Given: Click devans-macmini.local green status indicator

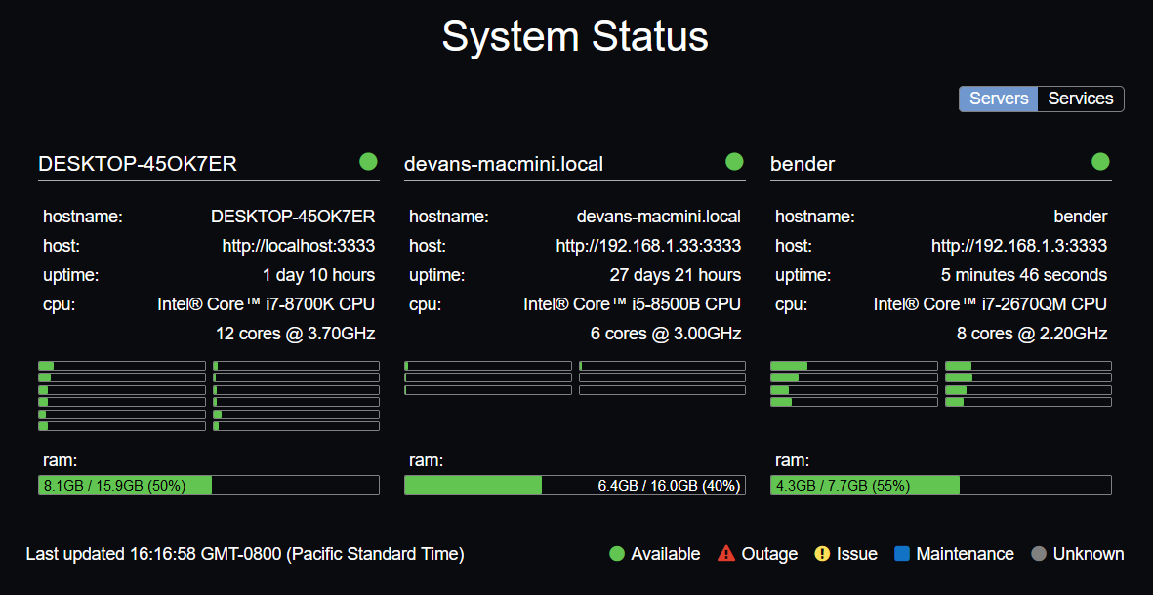Looking at the screenshot, I should point(734,161).
